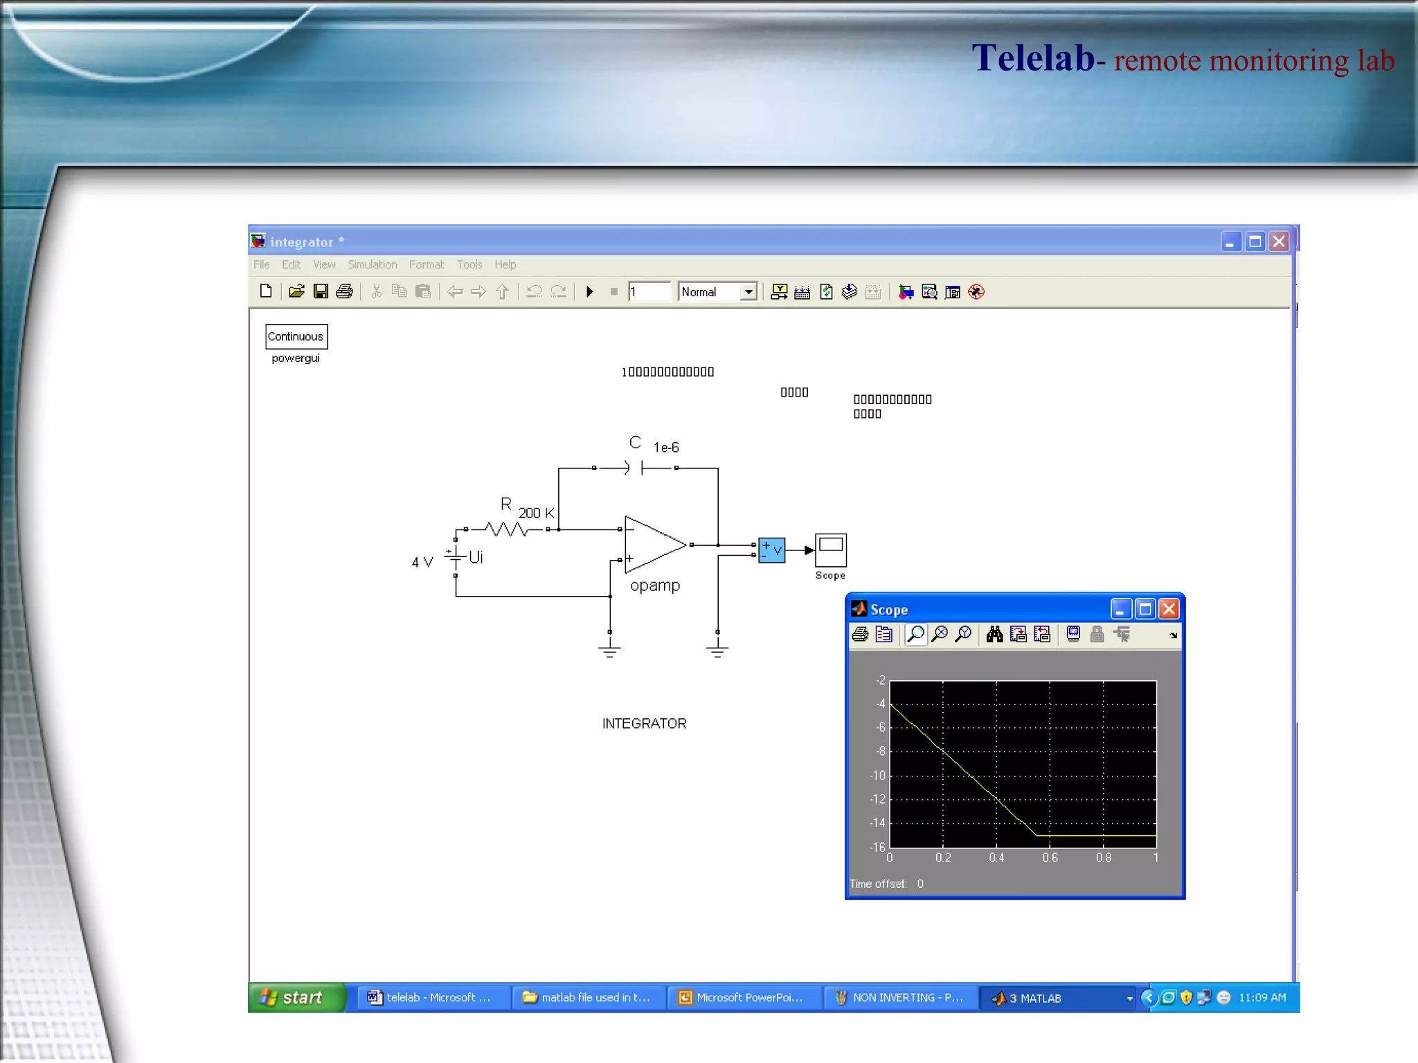Image resolution: width=1418 pixels, height=1063 pixels.
Task: Open the Simulation menu
Action: click(372, 264)
